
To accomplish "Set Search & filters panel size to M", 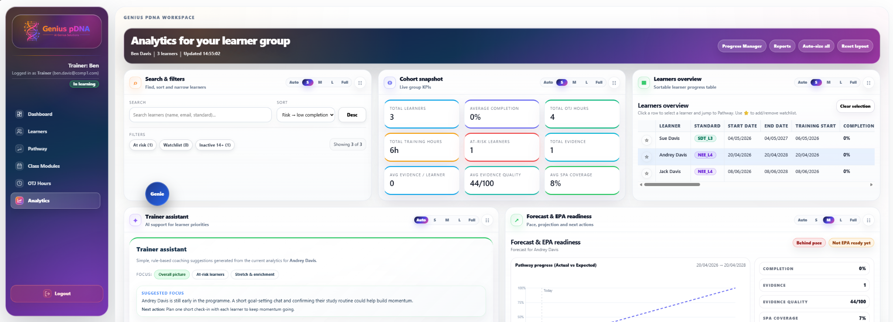I will tap(320, 82).
